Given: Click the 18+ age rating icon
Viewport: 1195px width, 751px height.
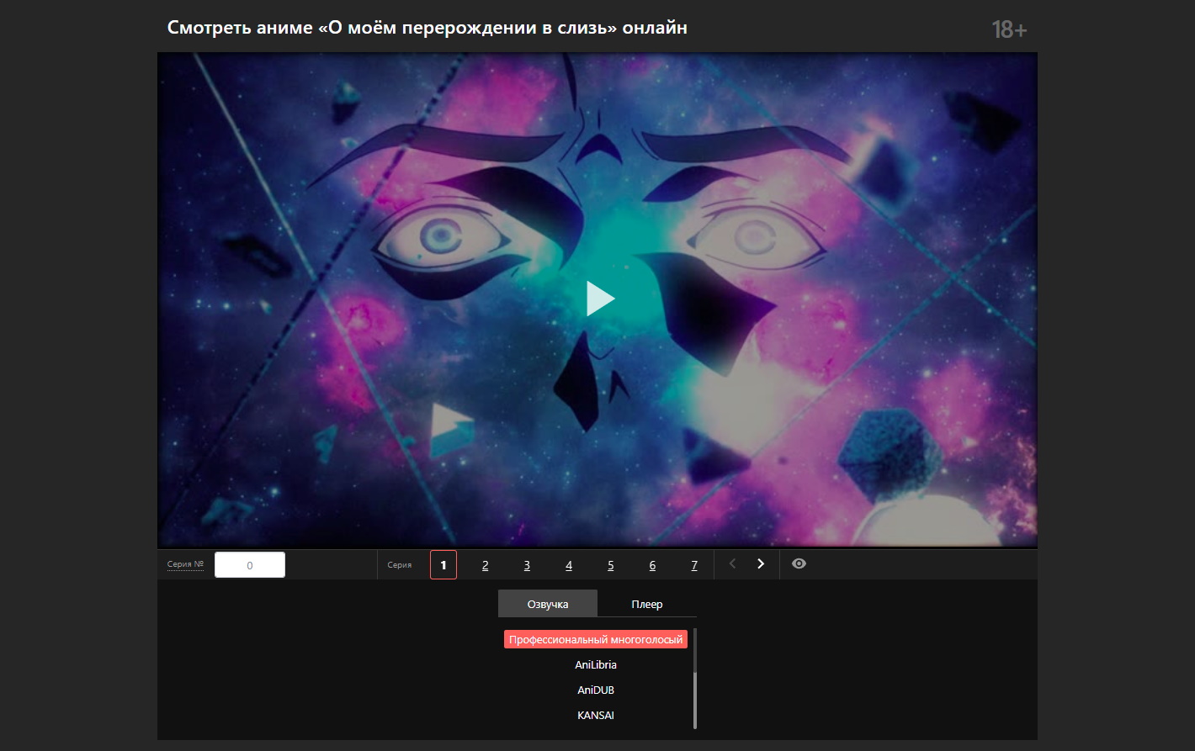Looking at the screenshot, I should pyautogui.click(x=1010, y=28).
